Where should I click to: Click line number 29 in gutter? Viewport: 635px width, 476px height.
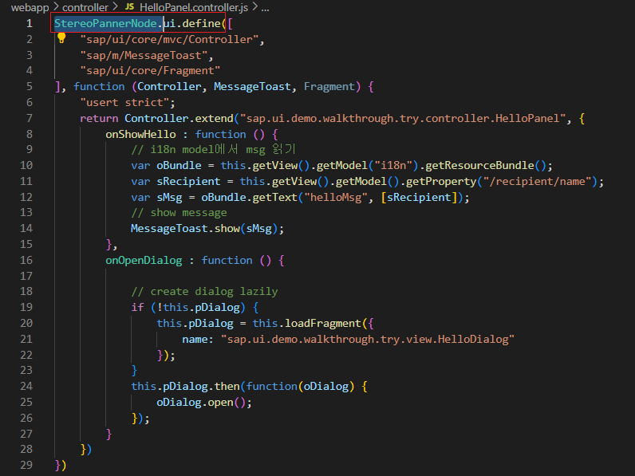tap(26, 465)
